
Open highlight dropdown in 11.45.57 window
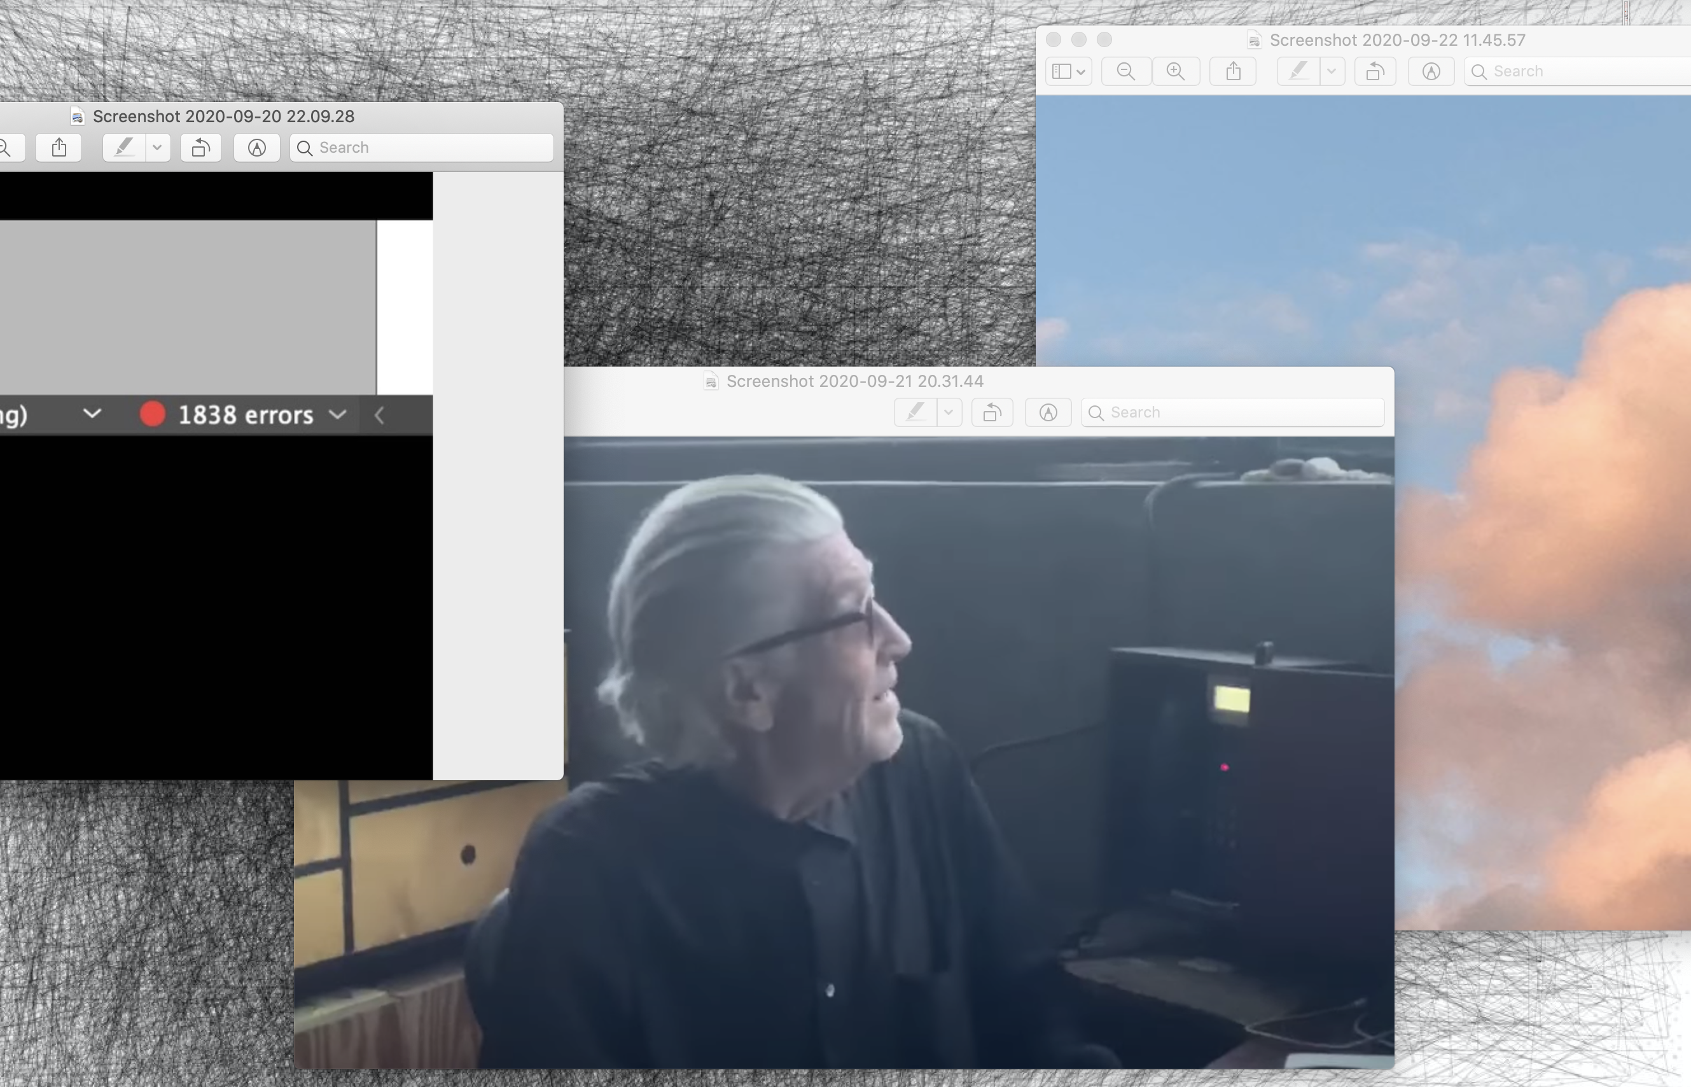(1331, 71)
